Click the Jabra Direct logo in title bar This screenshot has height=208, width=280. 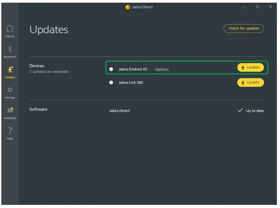[x=128, y=7]
